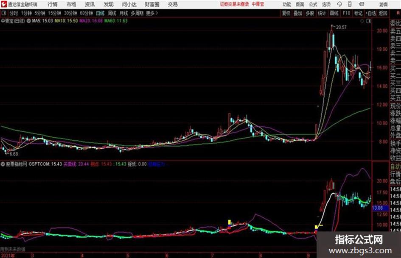Open the 行情 menu
Viewport: 401px width, 258px height.
coord(53,4)
